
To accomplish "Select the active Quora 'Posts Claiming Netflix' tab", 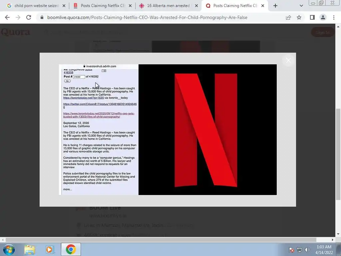I will point(235,6).
